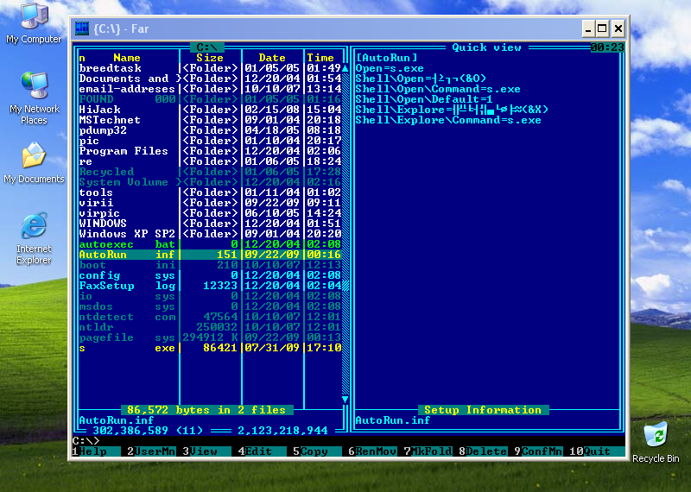Select the breedtask folder
Screen dimensions: 691x492
point(210,68)
